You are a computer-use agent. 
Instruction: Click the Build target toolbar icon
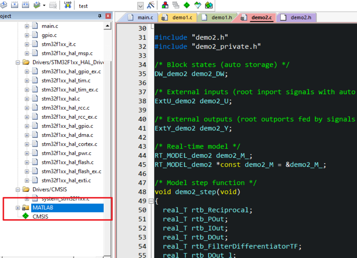[15, 5]
